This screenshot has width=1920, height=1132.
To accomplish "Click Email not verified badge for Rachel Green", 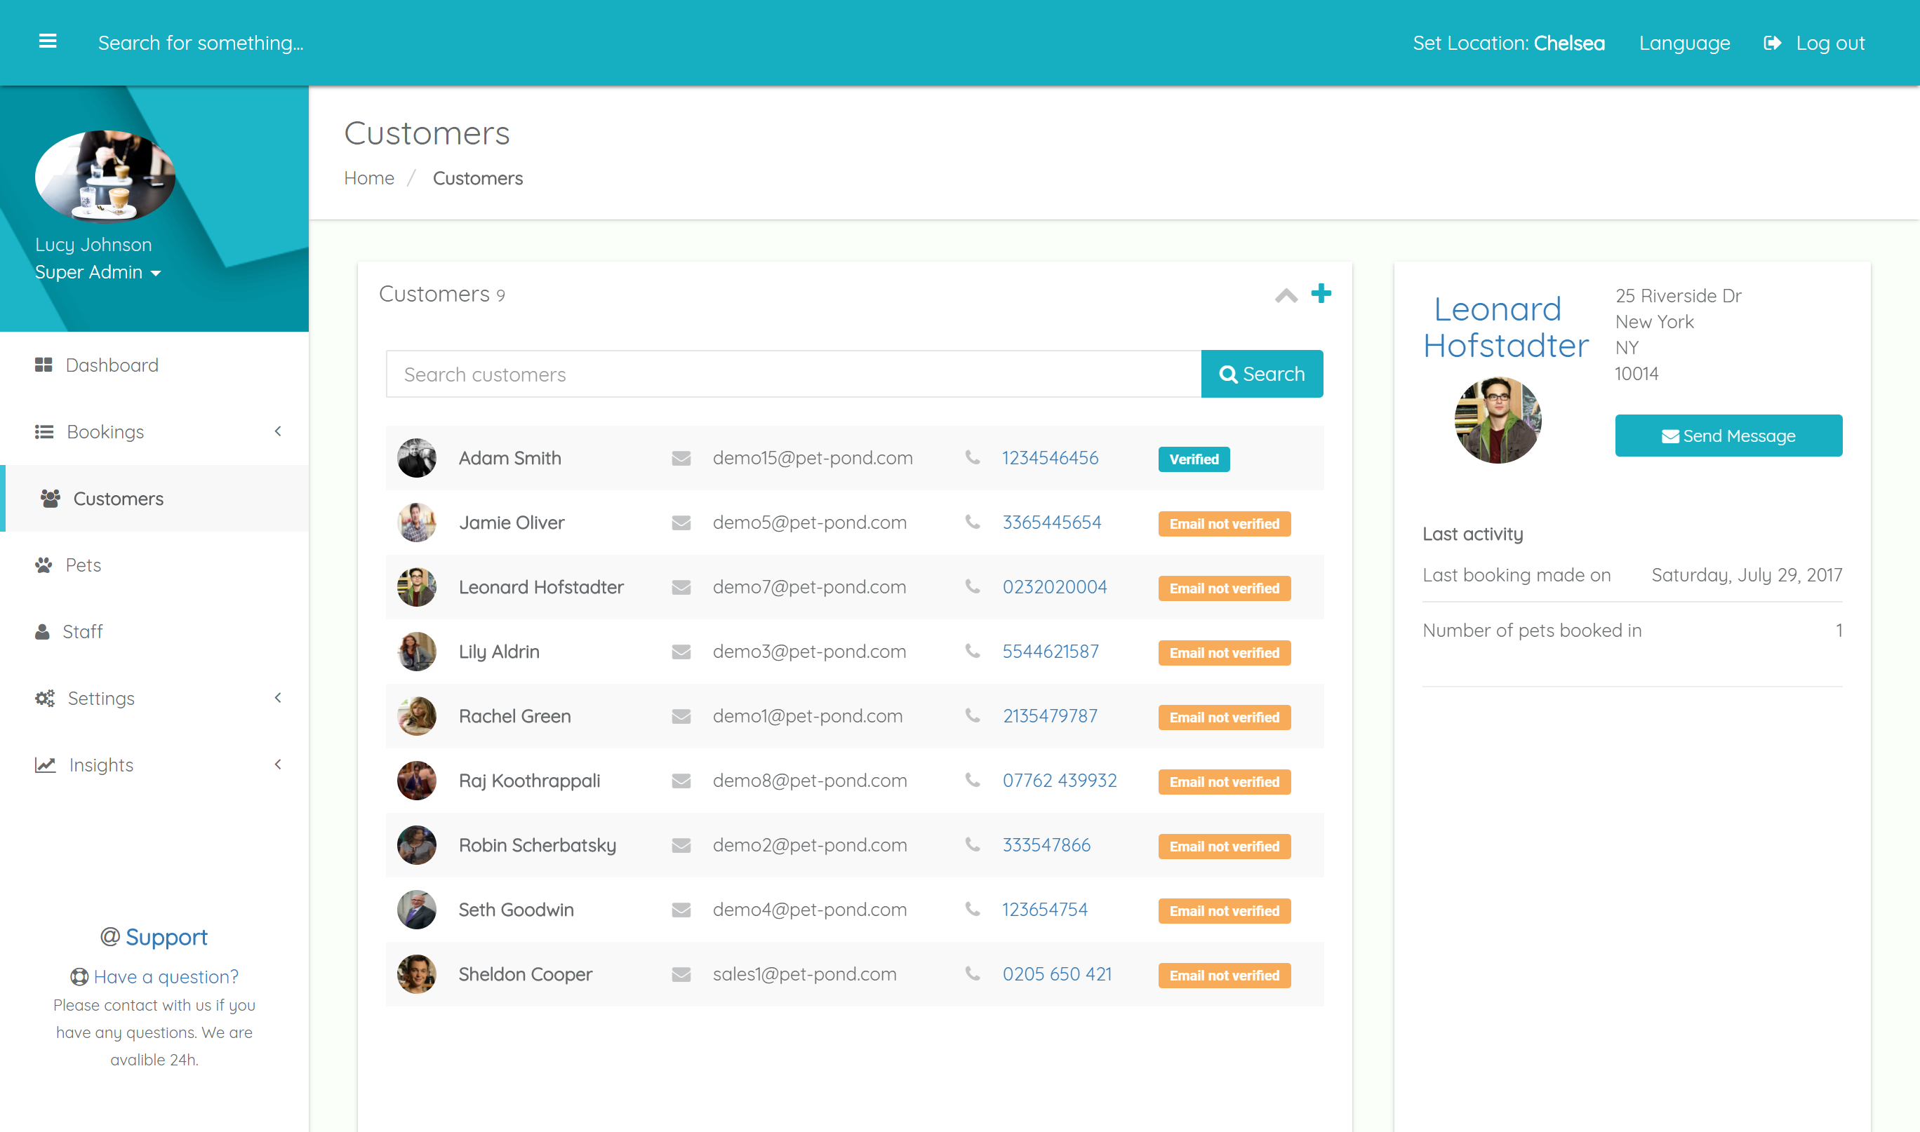I will click(x=1224, y=717).
